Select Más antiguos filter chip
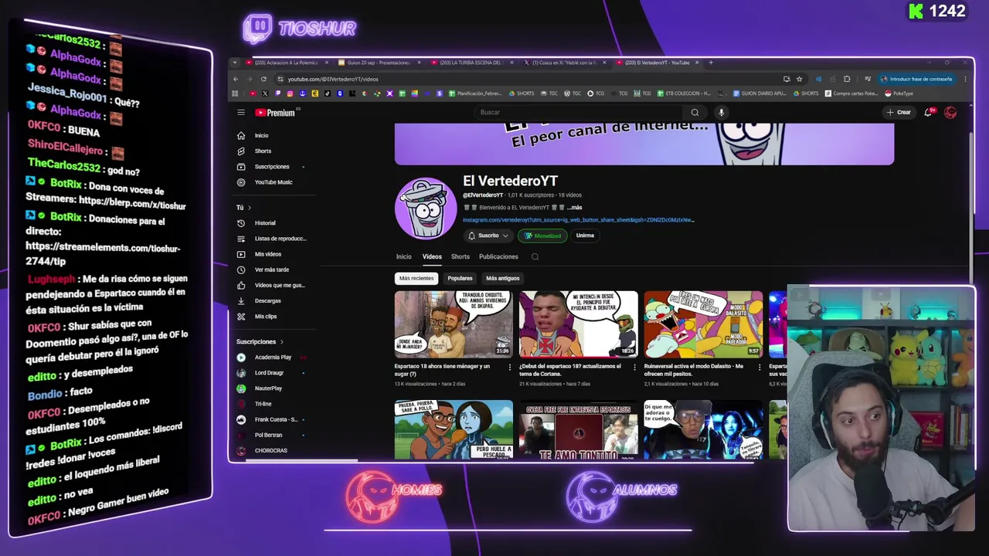989x556 pixels. pyautogui.click(x=502, y=278)
